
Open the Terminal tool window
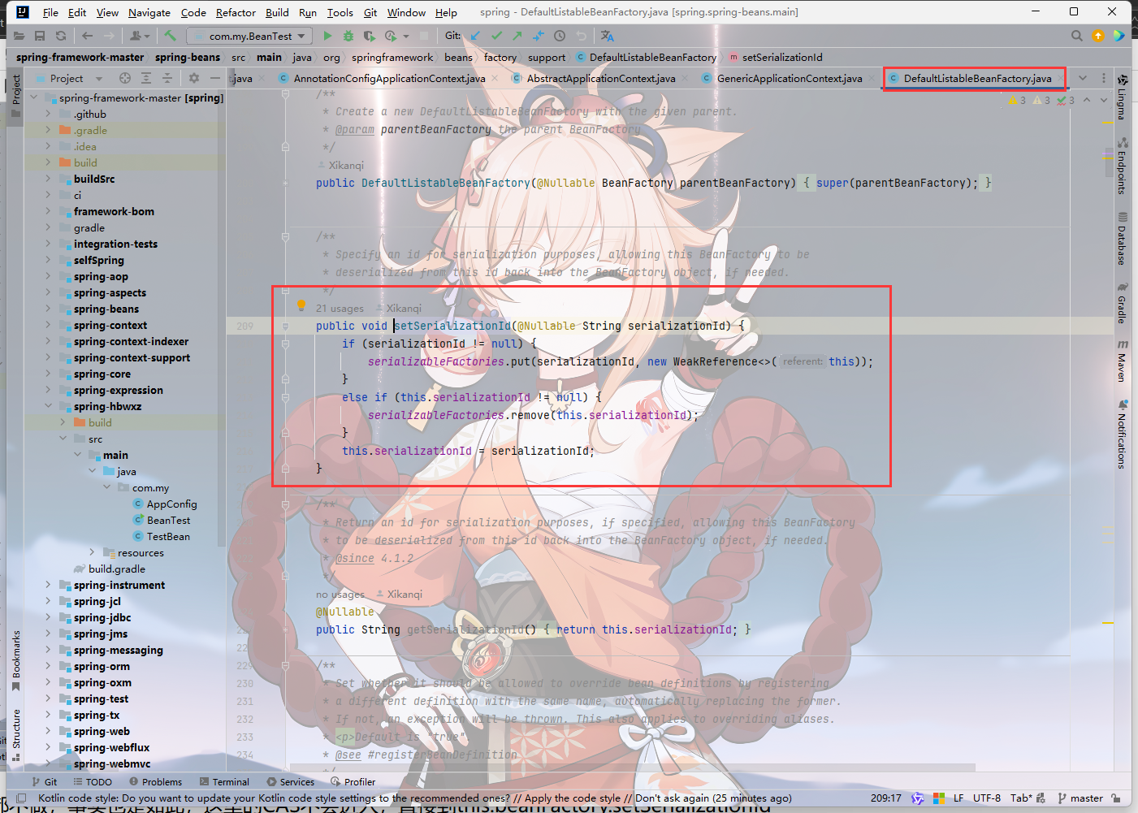click(224, 782)
